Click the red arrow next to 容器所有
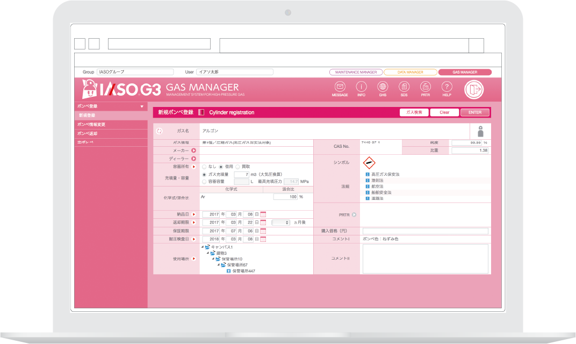This screenshot has height=344, width=576. pos(194,167)
